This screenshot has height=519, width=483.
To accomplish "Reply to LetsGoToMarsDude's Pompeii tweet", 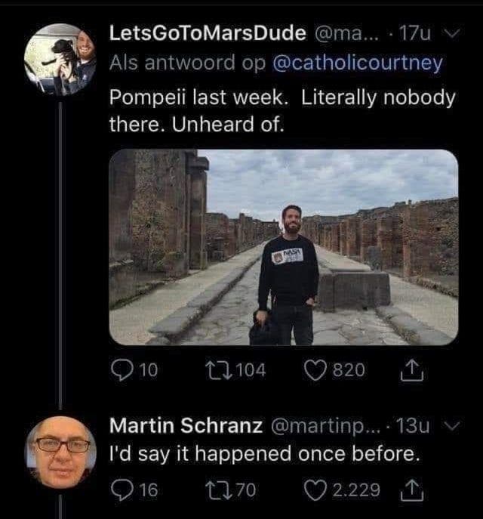I will click(x=122, y=369).
